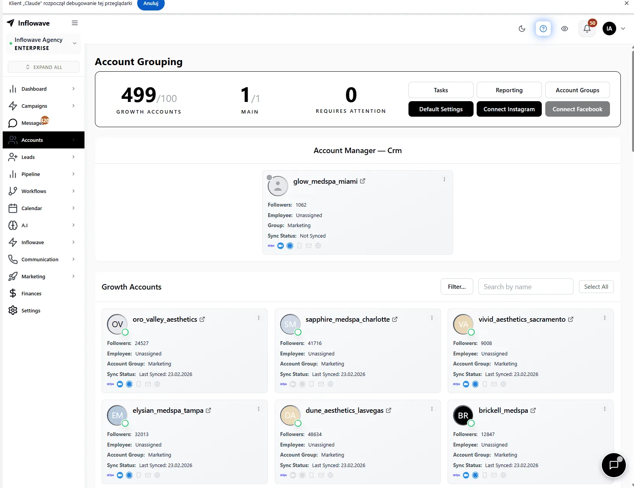Click the Stripe icon on glow_medspa_miami card
This screenshot has width=634, height=488.
click(271, 246)
